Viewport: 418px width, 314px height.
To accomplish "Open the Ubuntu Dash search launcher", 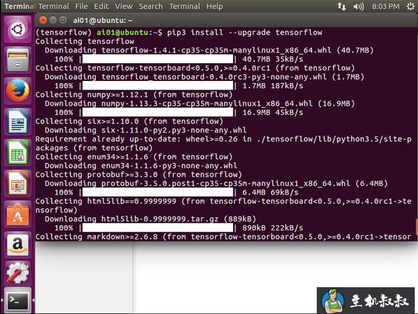I will pos(18,29).
